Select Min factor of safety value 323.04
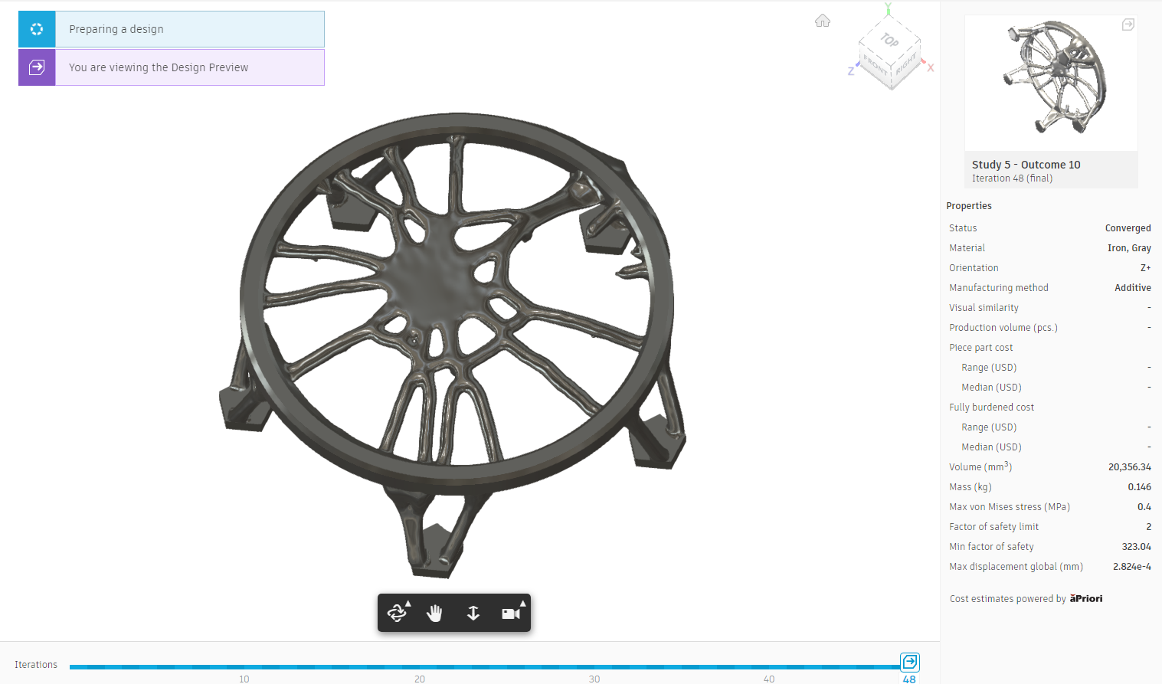 tap(1136, 547)
